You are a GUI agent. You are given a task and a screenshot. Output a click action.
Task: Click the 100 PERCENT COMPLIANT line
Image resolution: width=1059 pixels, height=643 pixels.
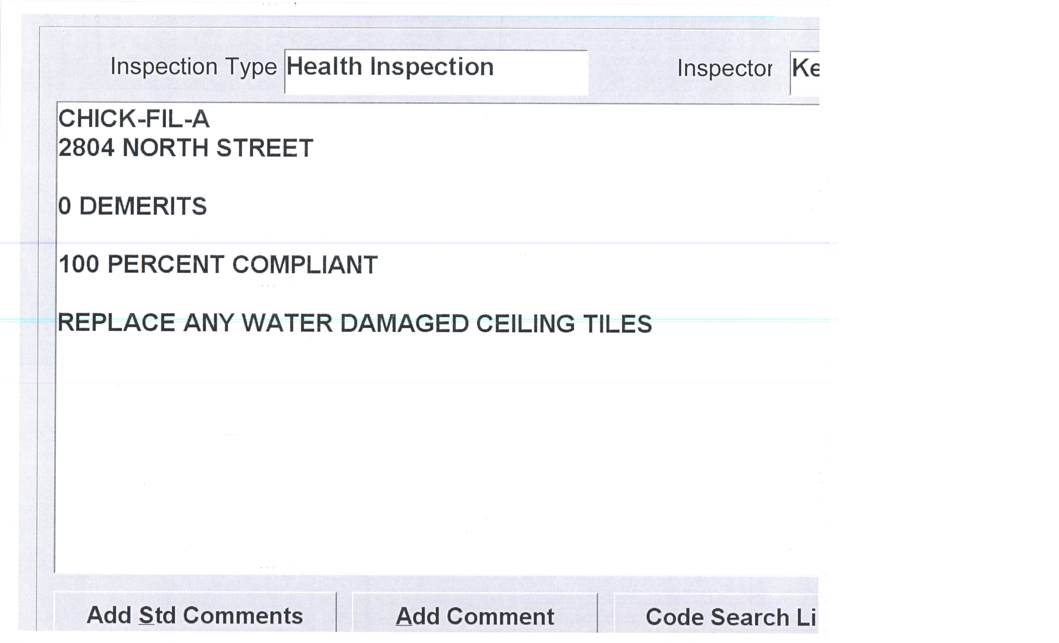coord(218,264)
